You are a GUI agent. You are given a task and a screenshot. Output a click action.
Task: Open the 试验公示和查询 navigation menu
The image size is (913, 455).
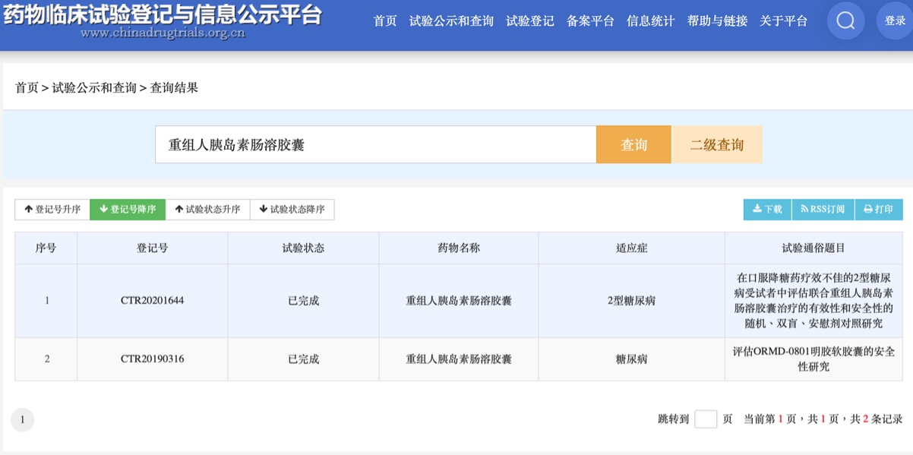click(451, 21)
